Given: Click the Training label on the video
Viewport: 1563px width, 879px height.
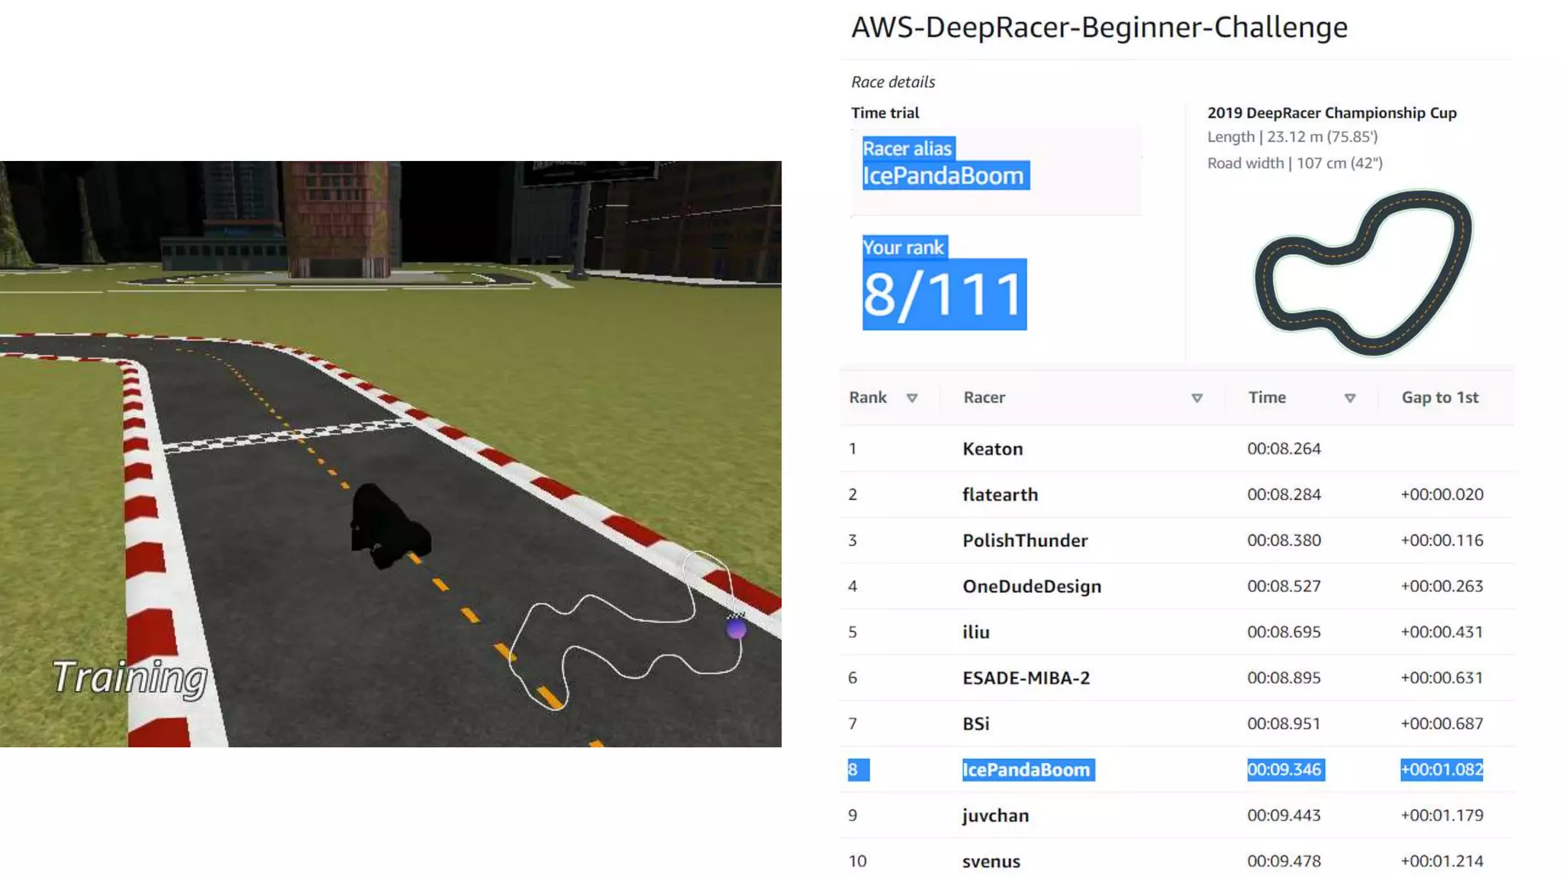Looking at the screenshot, I should pos(130,678).
